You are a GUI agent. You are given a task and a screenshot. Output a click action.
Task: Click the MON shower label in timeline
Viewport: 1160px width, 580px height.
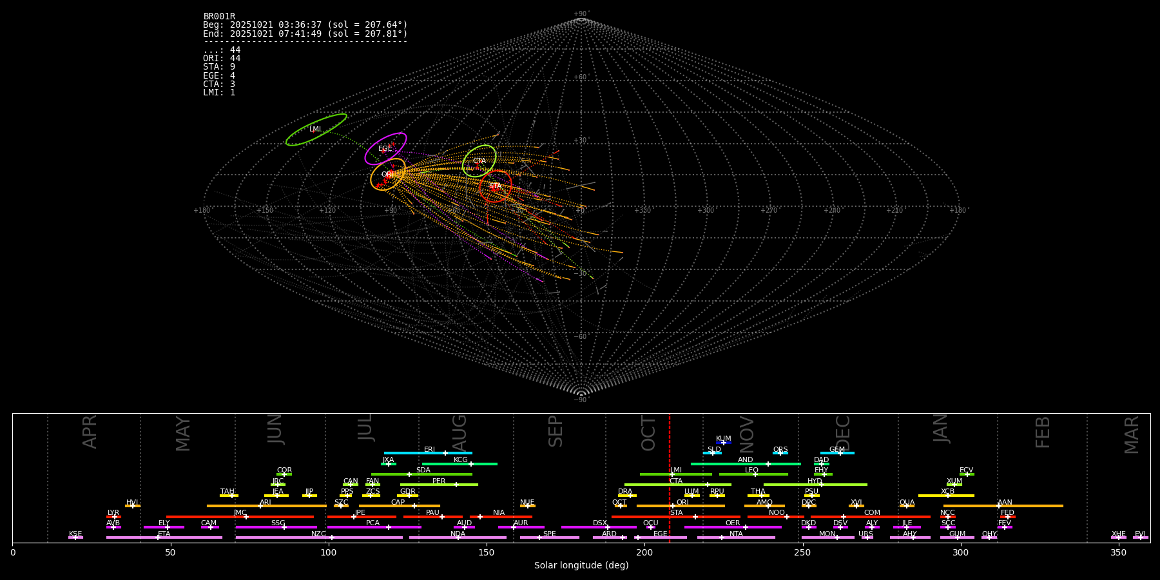pyautogui.click(x=827, y=534)
